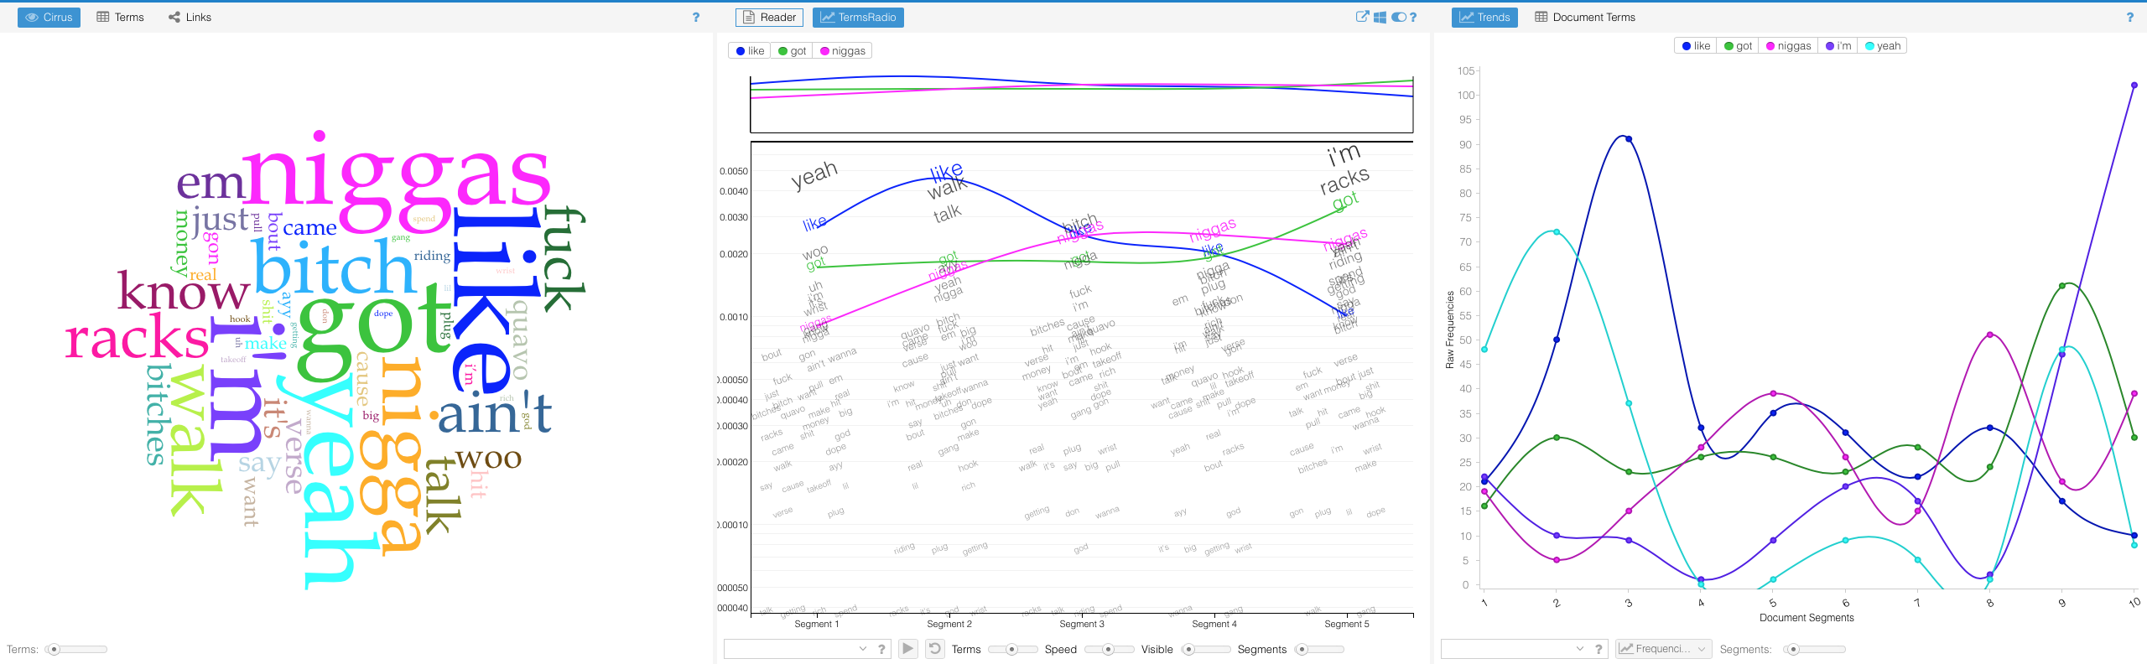Screen dimensions: 2147x664
Task: Click the export (open in new window) icon
Action: (1362, 17)
